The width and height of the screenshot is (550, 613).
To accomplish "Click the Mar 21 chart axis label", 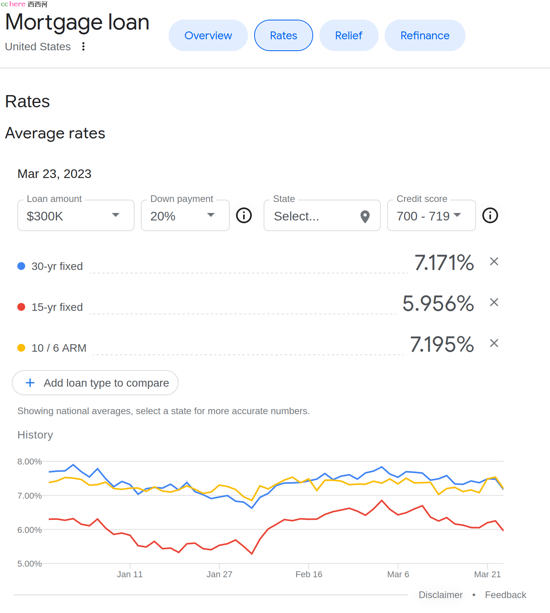I will coord(487,574).
